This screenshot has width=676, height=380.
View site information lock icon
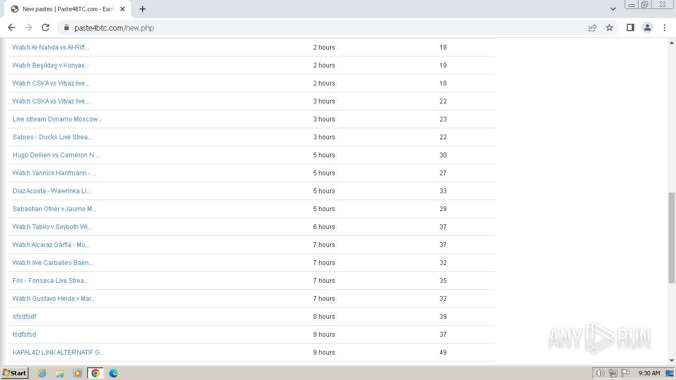pyautogui.click(x=67, y=27)
